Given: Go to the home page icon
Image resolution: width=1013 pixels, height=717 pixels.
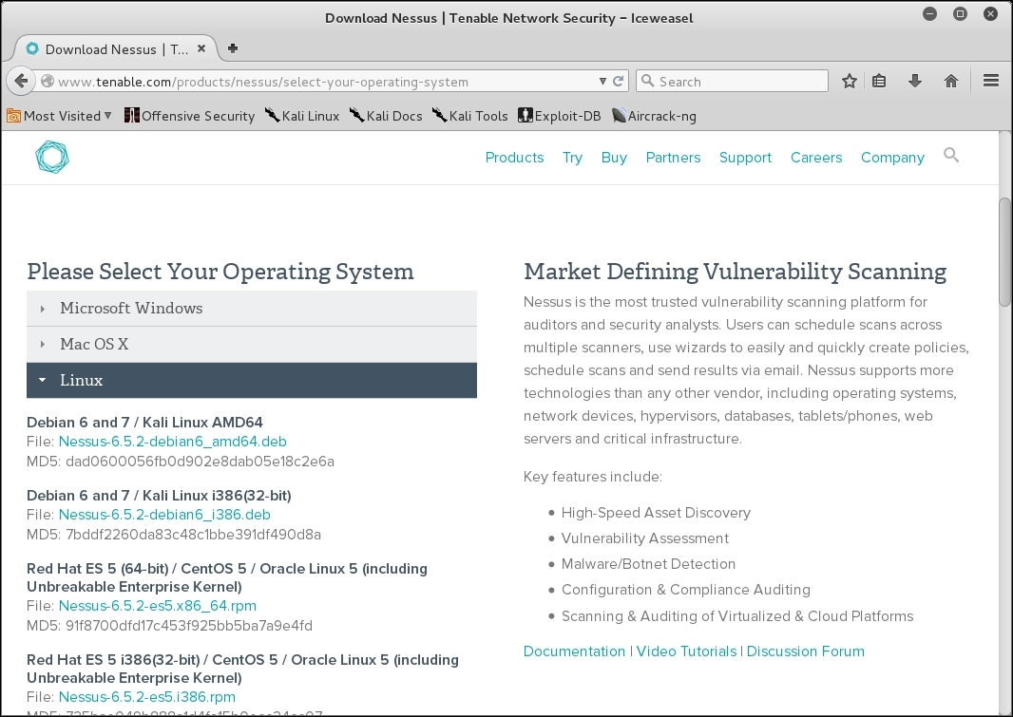Looking at the screenshot, I should [x=951, y=82].
